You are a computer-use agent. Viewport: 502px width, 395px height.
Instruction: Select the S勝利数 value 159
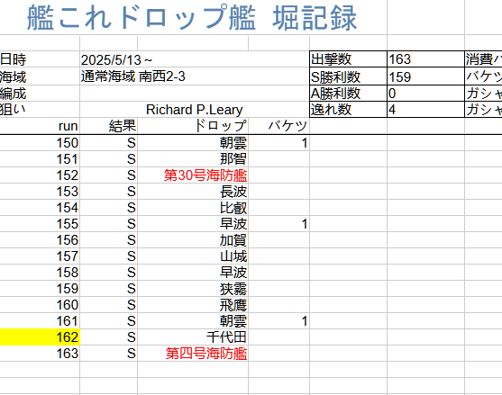pyautogui.click(x=425, y=76)
